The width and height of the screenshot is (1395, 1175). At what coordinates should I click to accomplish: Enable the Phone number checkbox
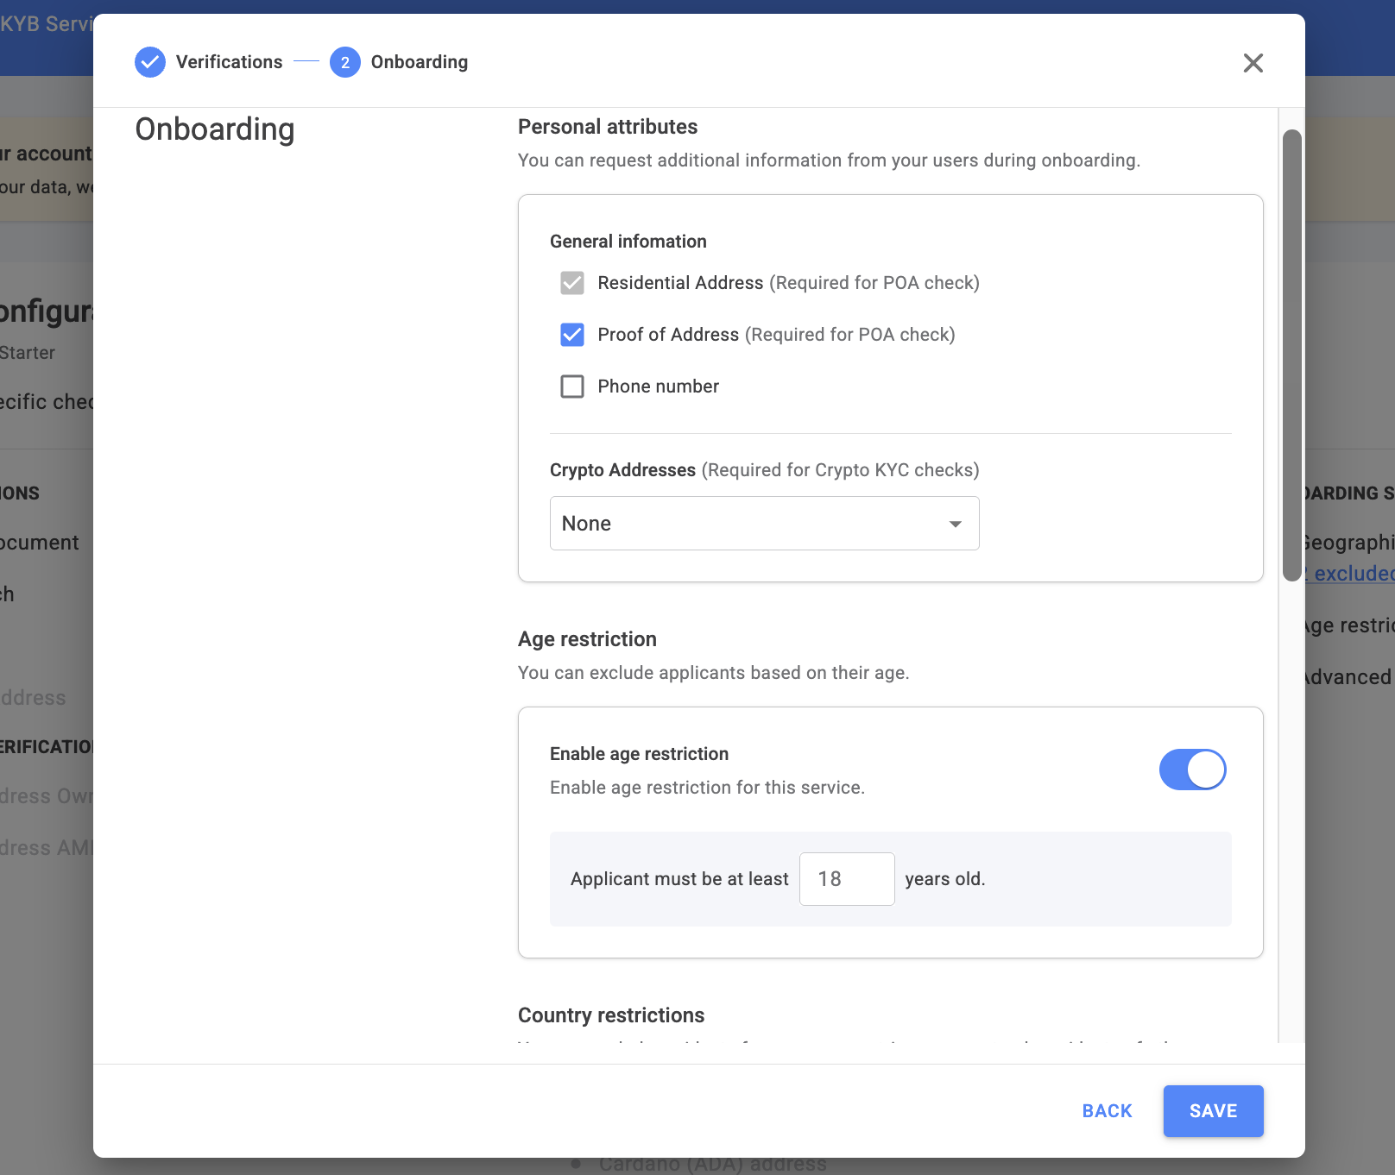pos(572,386)
